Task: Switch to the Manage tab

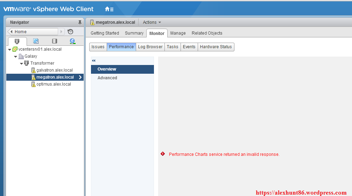Action: click(x=178, y=33)
